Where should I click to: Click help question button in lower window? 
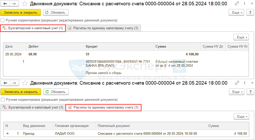pyautogui.click(x=250, y=92)
